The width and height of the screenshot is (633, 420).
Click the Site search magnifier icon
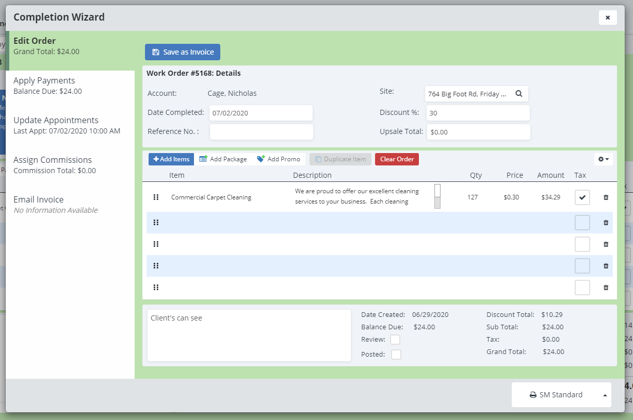pyautogui.click(x=519, y=94)
